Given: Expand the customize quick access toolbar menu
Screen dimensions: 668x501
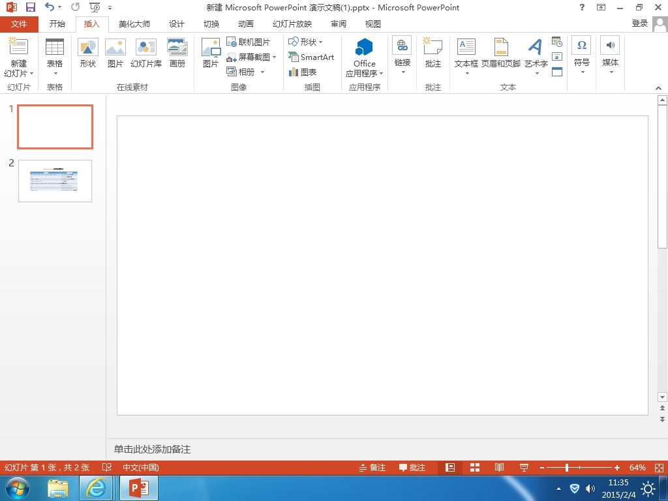Looking at the screenshot, I should click(110, 8).
